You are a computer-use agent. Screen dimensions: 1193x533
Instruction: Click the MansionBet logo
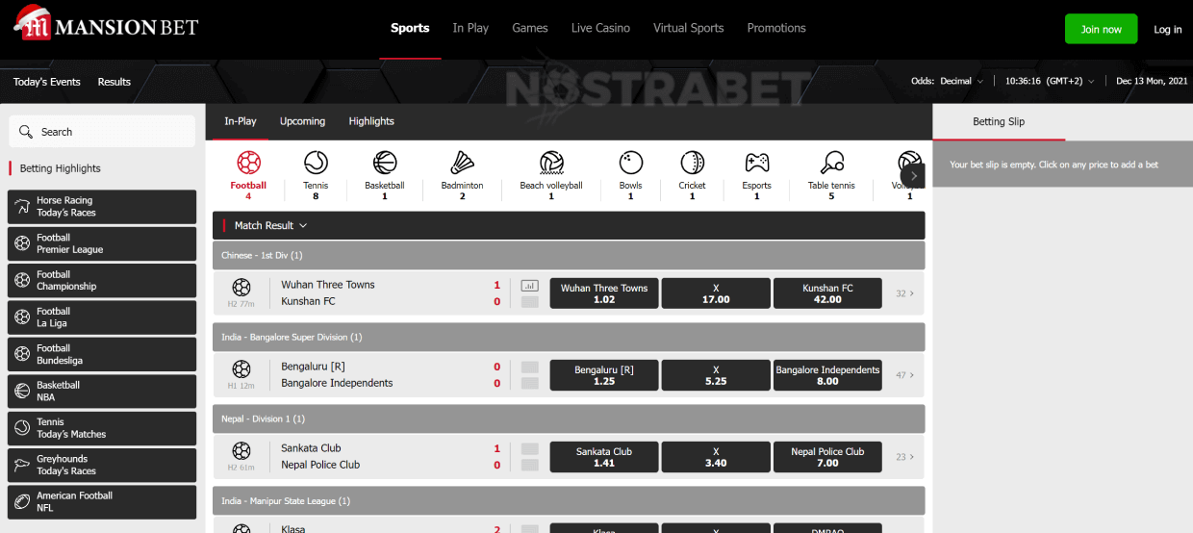pyautogui.click(x=106, y=24)
